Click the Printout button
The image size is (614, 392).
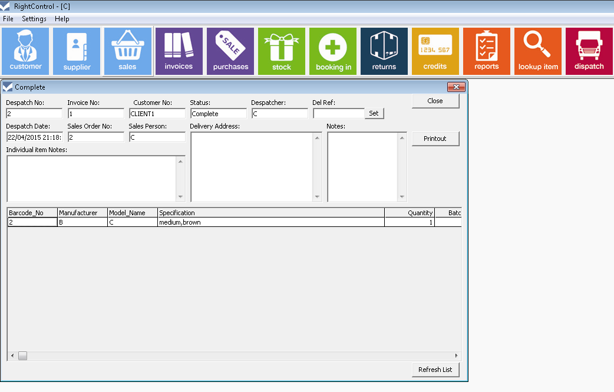coord(435,139)
